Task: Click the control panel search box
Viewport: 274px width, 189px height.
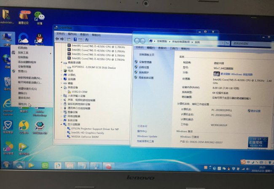Action: click(x=251, y=43)
